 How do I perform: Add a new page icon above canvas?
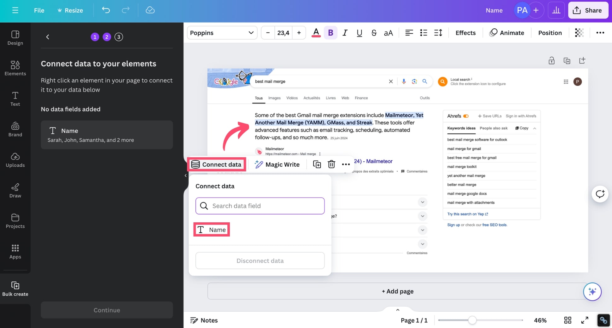(x=582, y=61)
